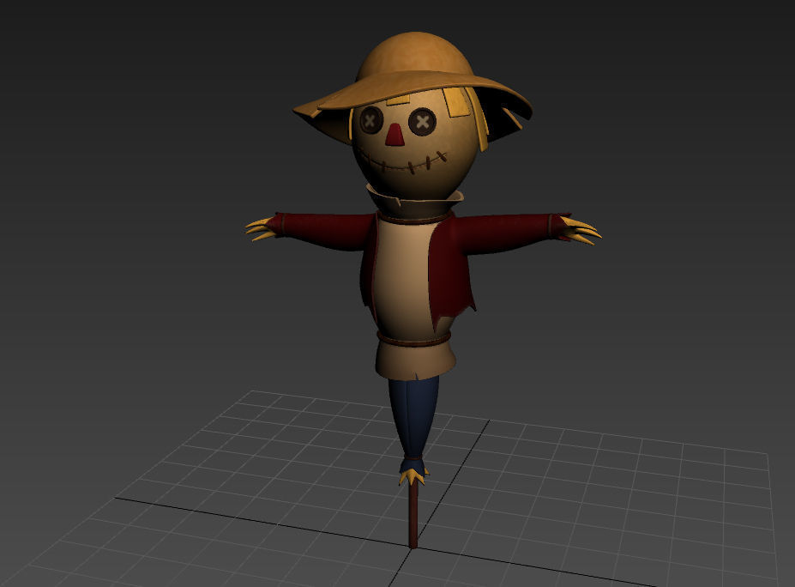This screenshot has height=587, width=795.
Task: Select the rope belt around the waist
Action: click(x=413, y=340)
